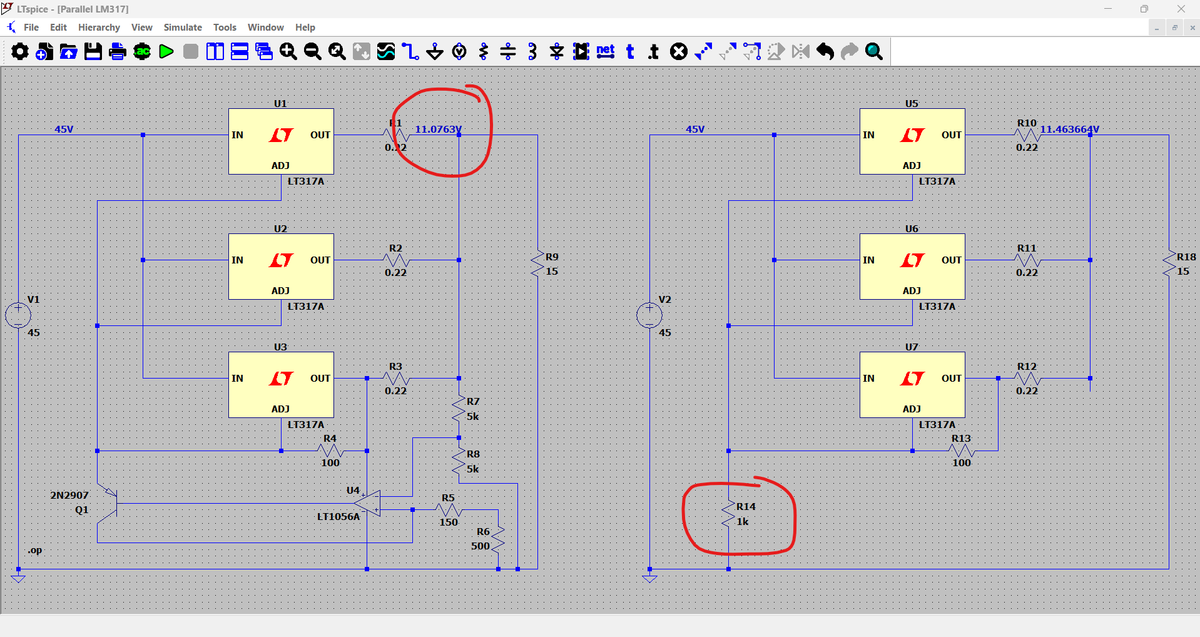The width and height of the screenshot is (1200, 637).
Task: Select the Duplicate tool
Action: pyautogui.click(x=703, y=51)
